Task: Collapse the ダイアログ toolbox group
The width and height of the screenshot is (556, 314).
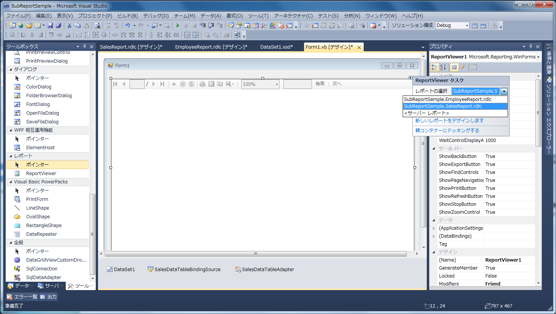Action: [x=11, y=69]
